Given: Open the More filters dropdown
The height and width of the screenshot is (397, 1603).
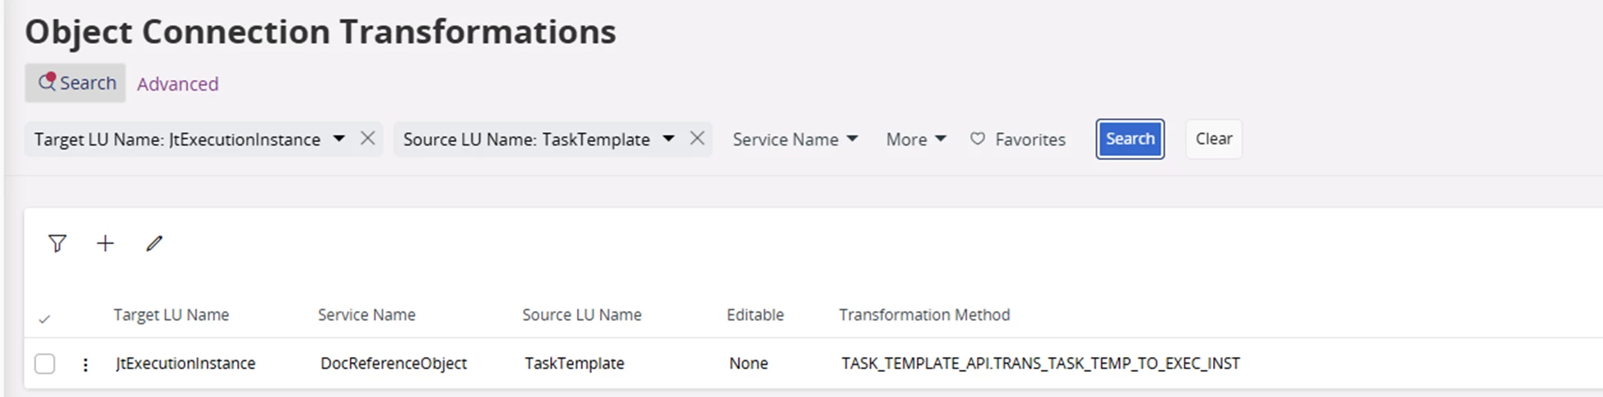Looking at the screenshot, I should 916,140.
